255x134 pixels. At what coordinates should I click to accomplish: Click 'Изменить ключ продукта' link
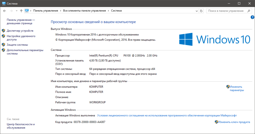pos(234,122)
